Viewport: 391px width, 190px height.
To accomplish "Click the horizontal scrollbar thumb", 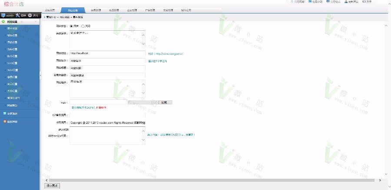I will point(212,180).
